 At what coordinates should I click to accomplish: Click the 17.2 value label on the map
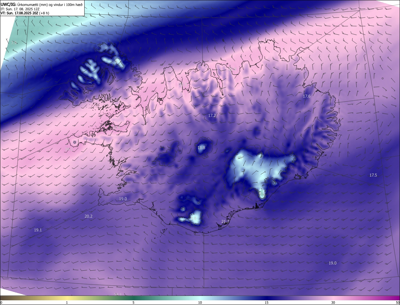click(x=212, y=116)
